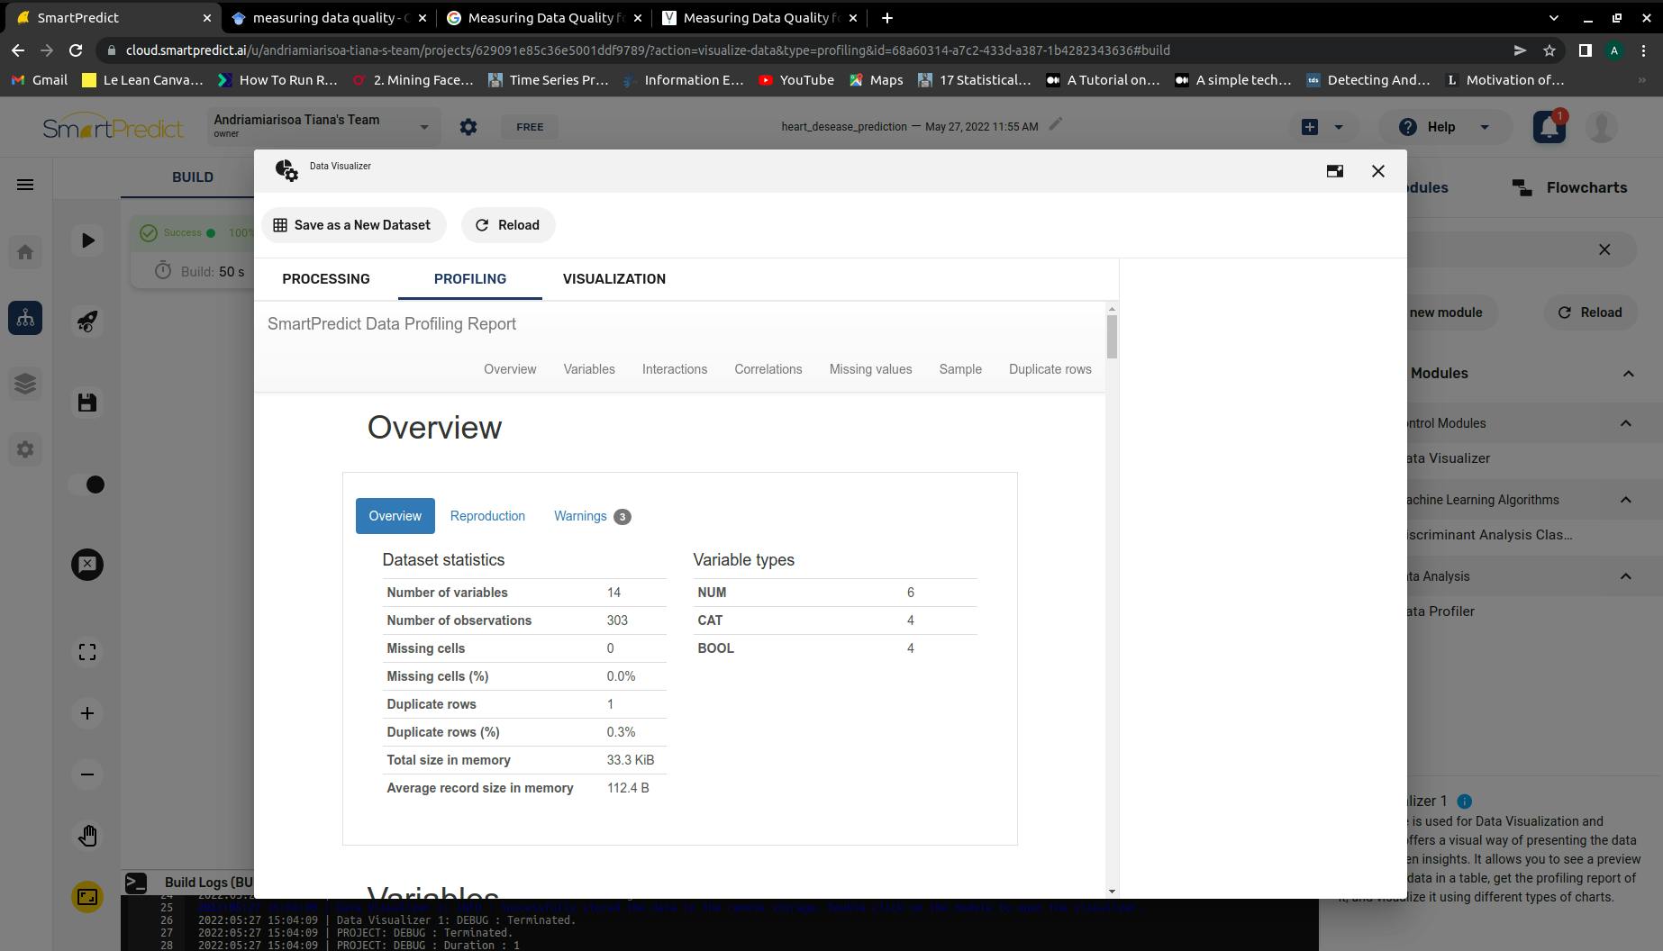Open the notifications bell

(1549, 127)
